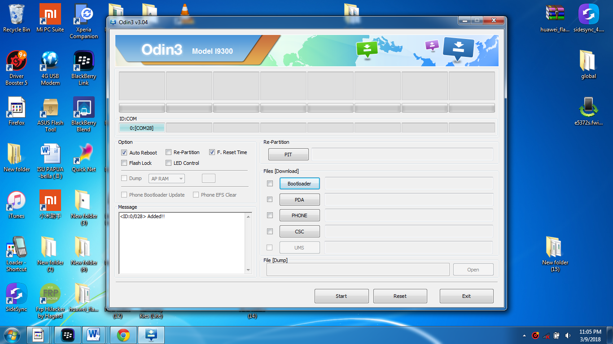Open the AP RAM dump dropdown
Image resolution: width=613 pixels, height=344 pixels.
click(166, 179)
